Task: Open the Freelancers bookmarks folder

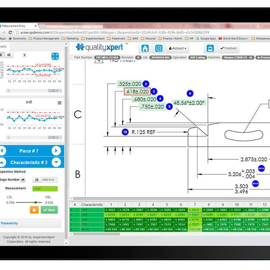Action: (116, 38)
